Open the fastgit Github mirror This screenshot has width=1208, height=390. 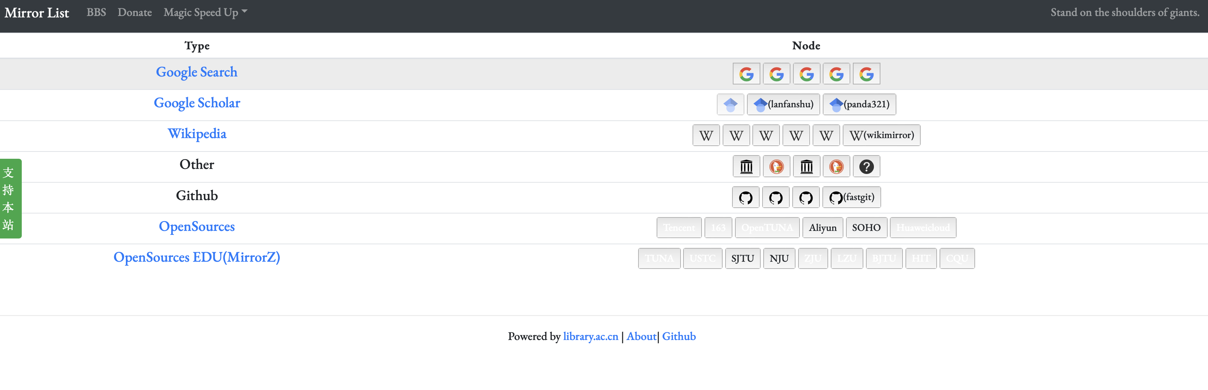click(852, 197)
